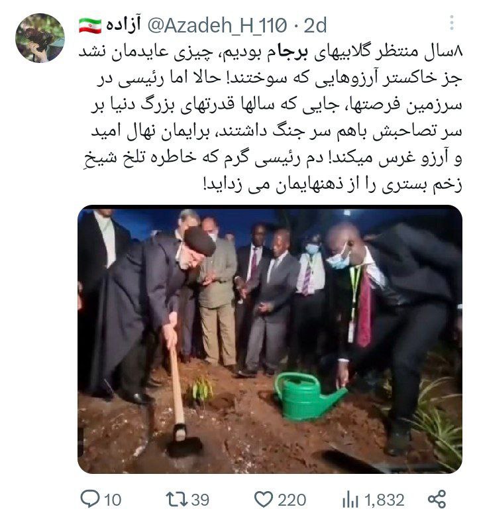Open the 2d timestamp link
477x513 pixels.
click(x=315, y=25)
